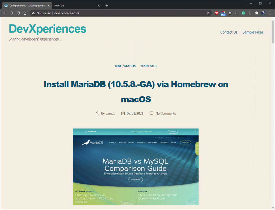Click the comment bubble icon
Screen dimensions: 275x210
tap(151, 113)
